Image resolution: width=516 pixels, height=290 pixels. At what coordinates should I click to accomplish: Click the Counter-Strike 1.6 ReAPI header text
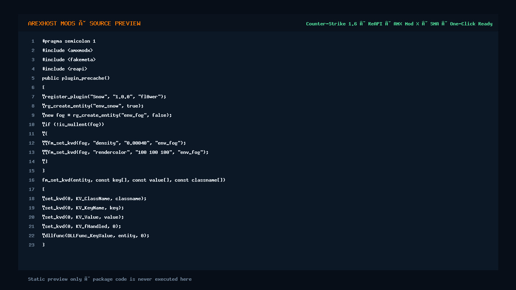(x=399, y=24)
